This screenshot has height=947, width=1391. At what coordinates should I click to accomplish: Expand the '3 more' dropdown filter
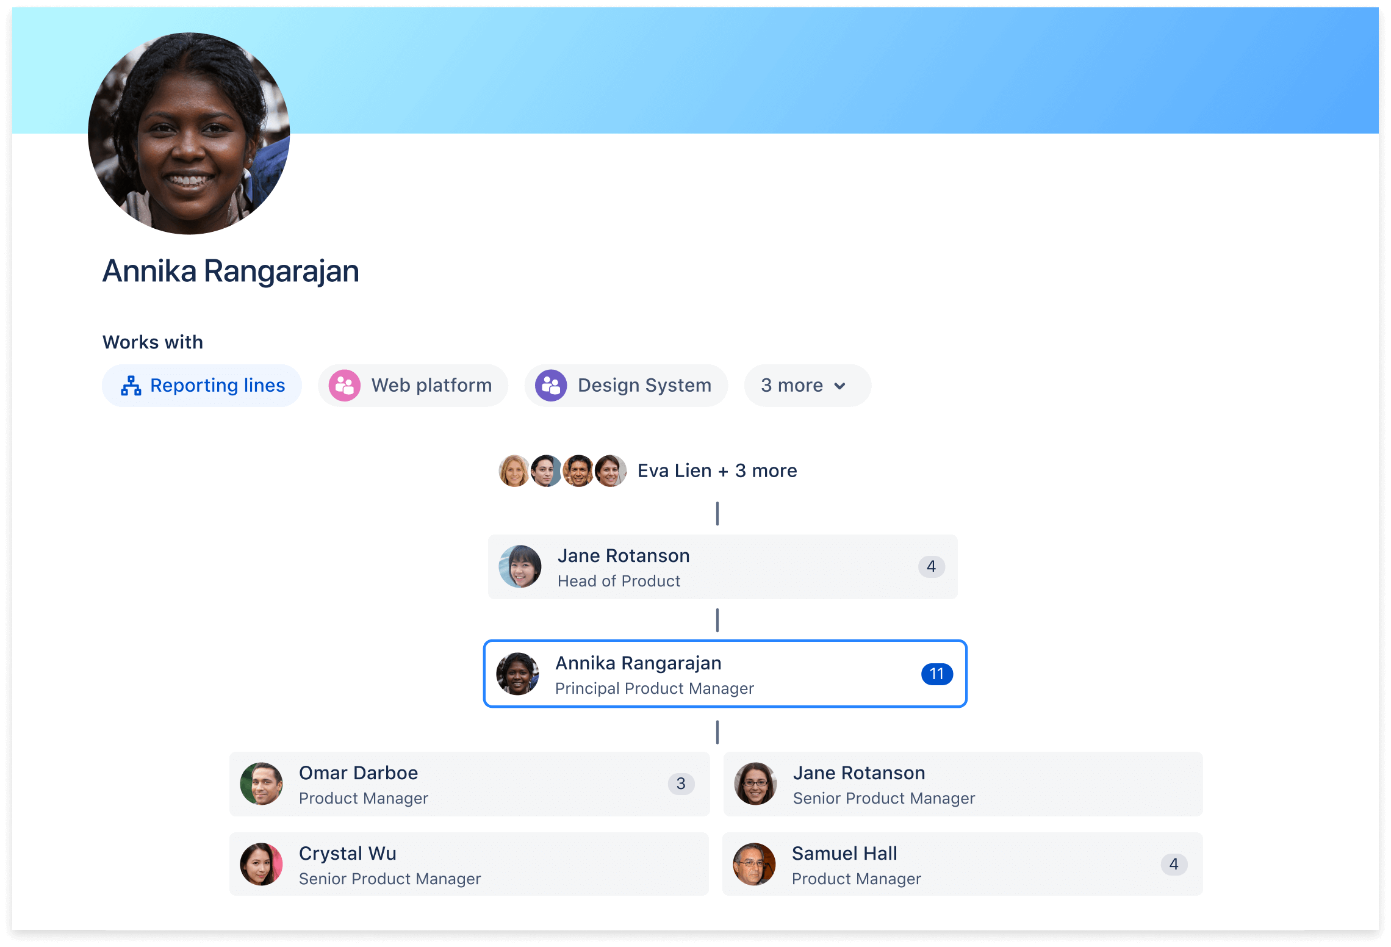click(805, 384)
